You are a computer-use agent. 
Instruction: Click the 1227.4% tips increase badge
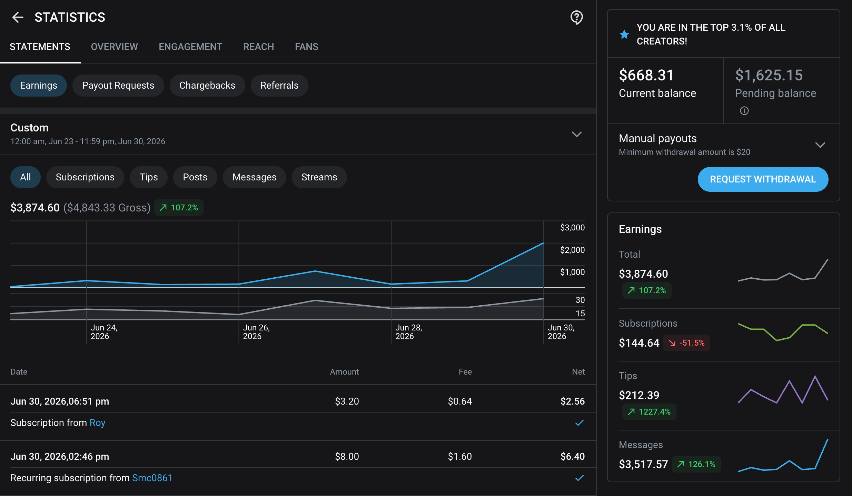[649, 412]
